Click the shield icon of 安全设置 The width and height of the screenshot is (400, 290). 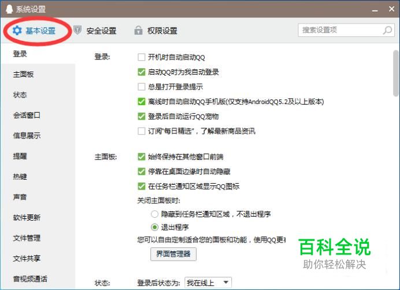tap(77, 30)
